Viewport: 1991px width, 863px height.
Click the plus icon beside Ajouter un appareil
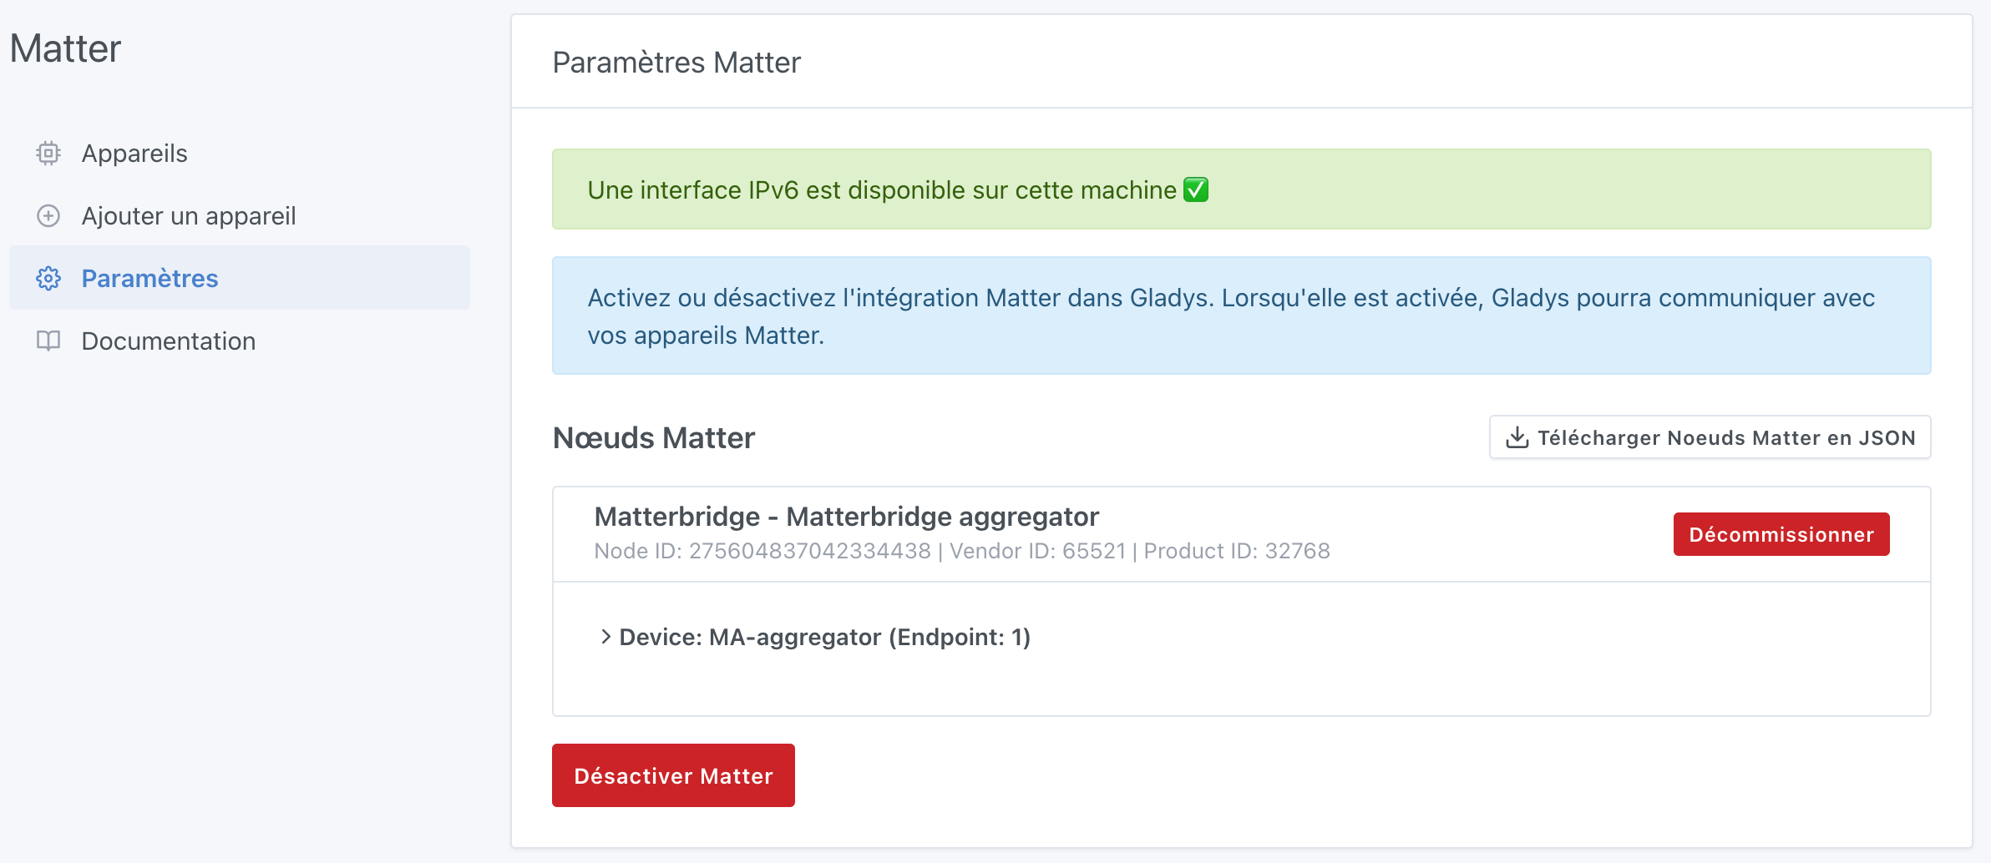(x=49, y=215)
